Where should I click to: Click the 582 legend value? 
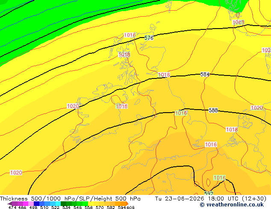point(111,207)
